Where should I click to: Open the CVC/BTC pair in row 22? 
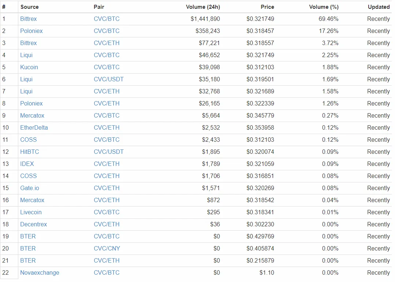click(107, 273)
